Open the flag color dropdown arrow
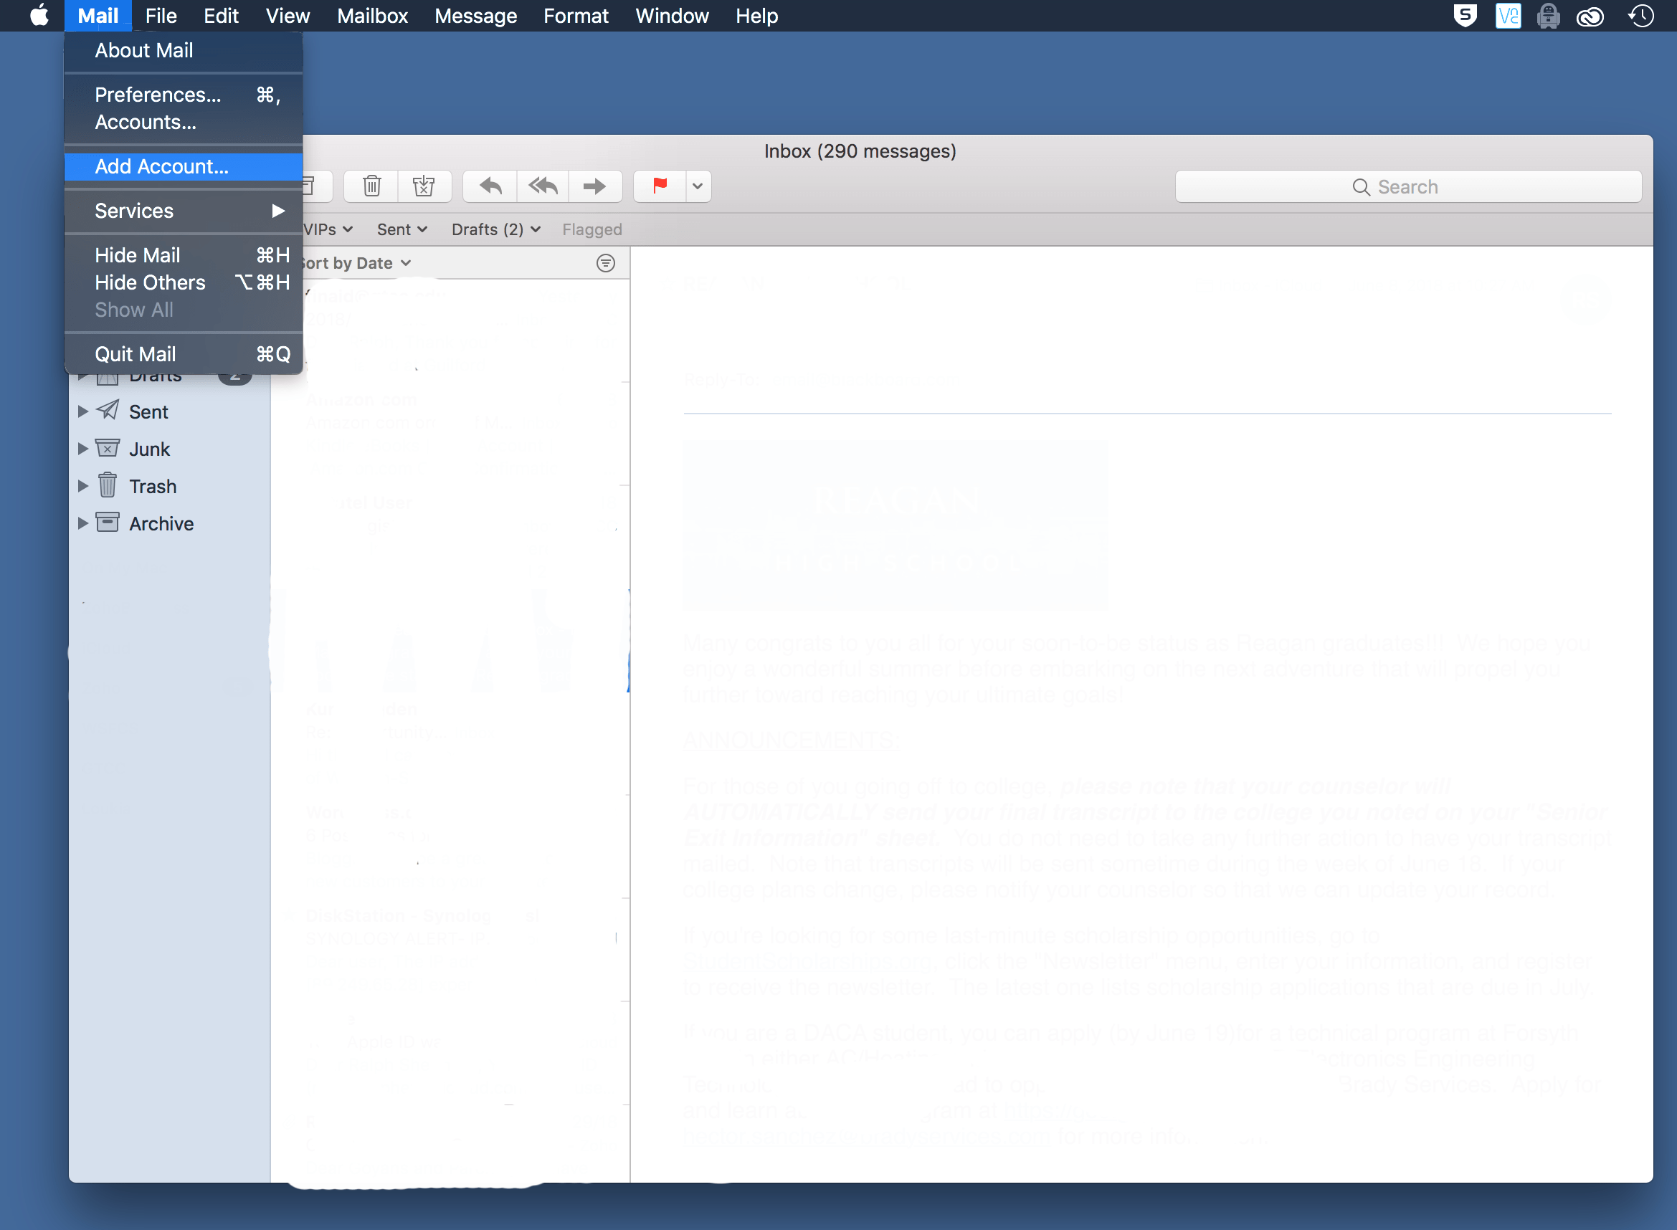 tap(698, 186)
